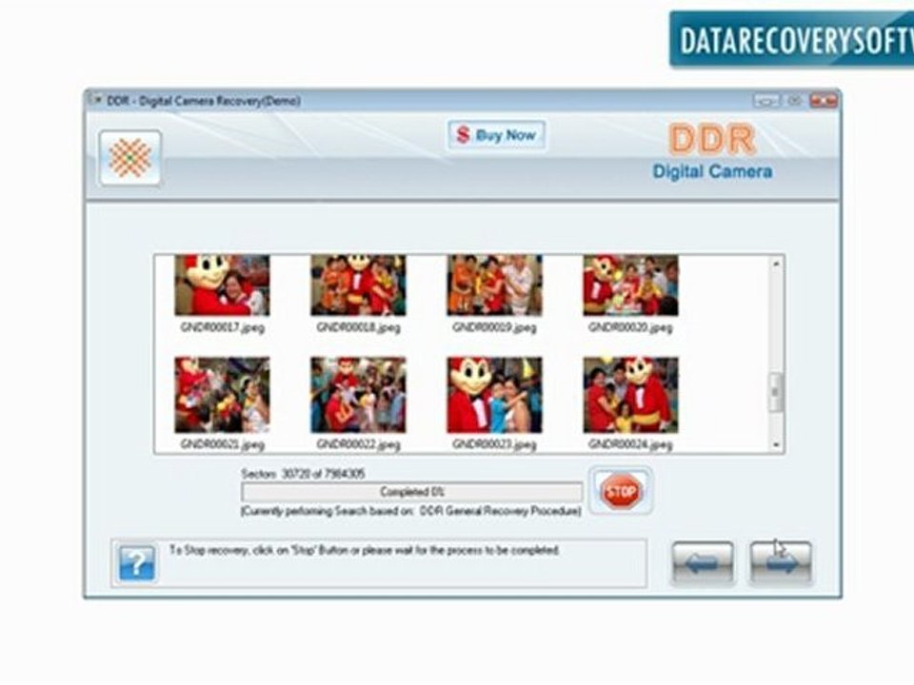This screenshot has width=914, height=685.
Task: Open help with the question mark icon
Action: [136, 563]
